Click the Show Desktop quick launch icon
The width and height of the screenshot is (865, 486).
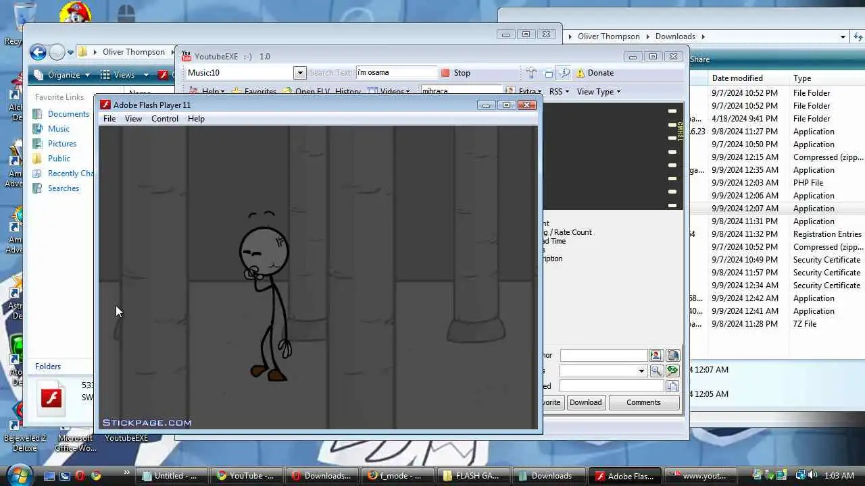pyautogui.click(x=49, y=476)
